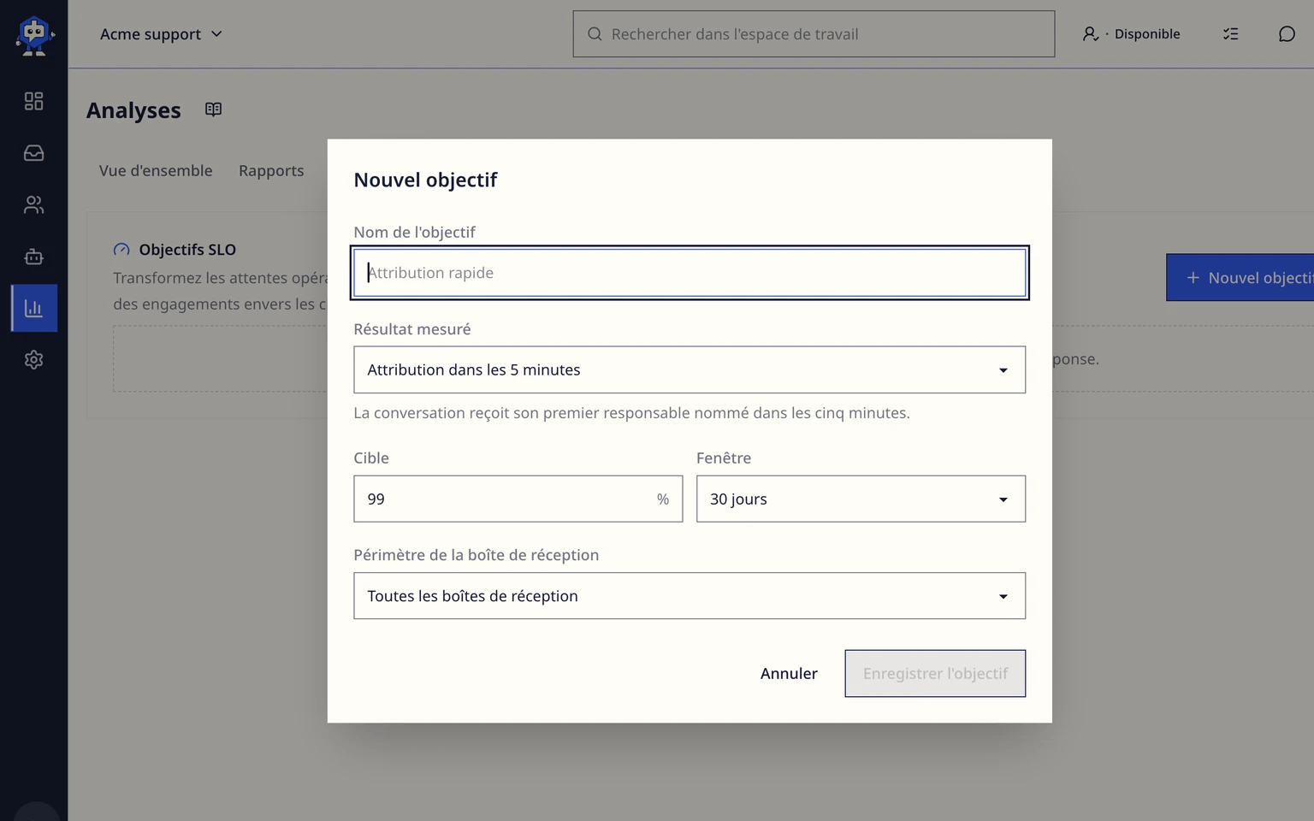Open the bot automation icon in the sidebar

33,257
